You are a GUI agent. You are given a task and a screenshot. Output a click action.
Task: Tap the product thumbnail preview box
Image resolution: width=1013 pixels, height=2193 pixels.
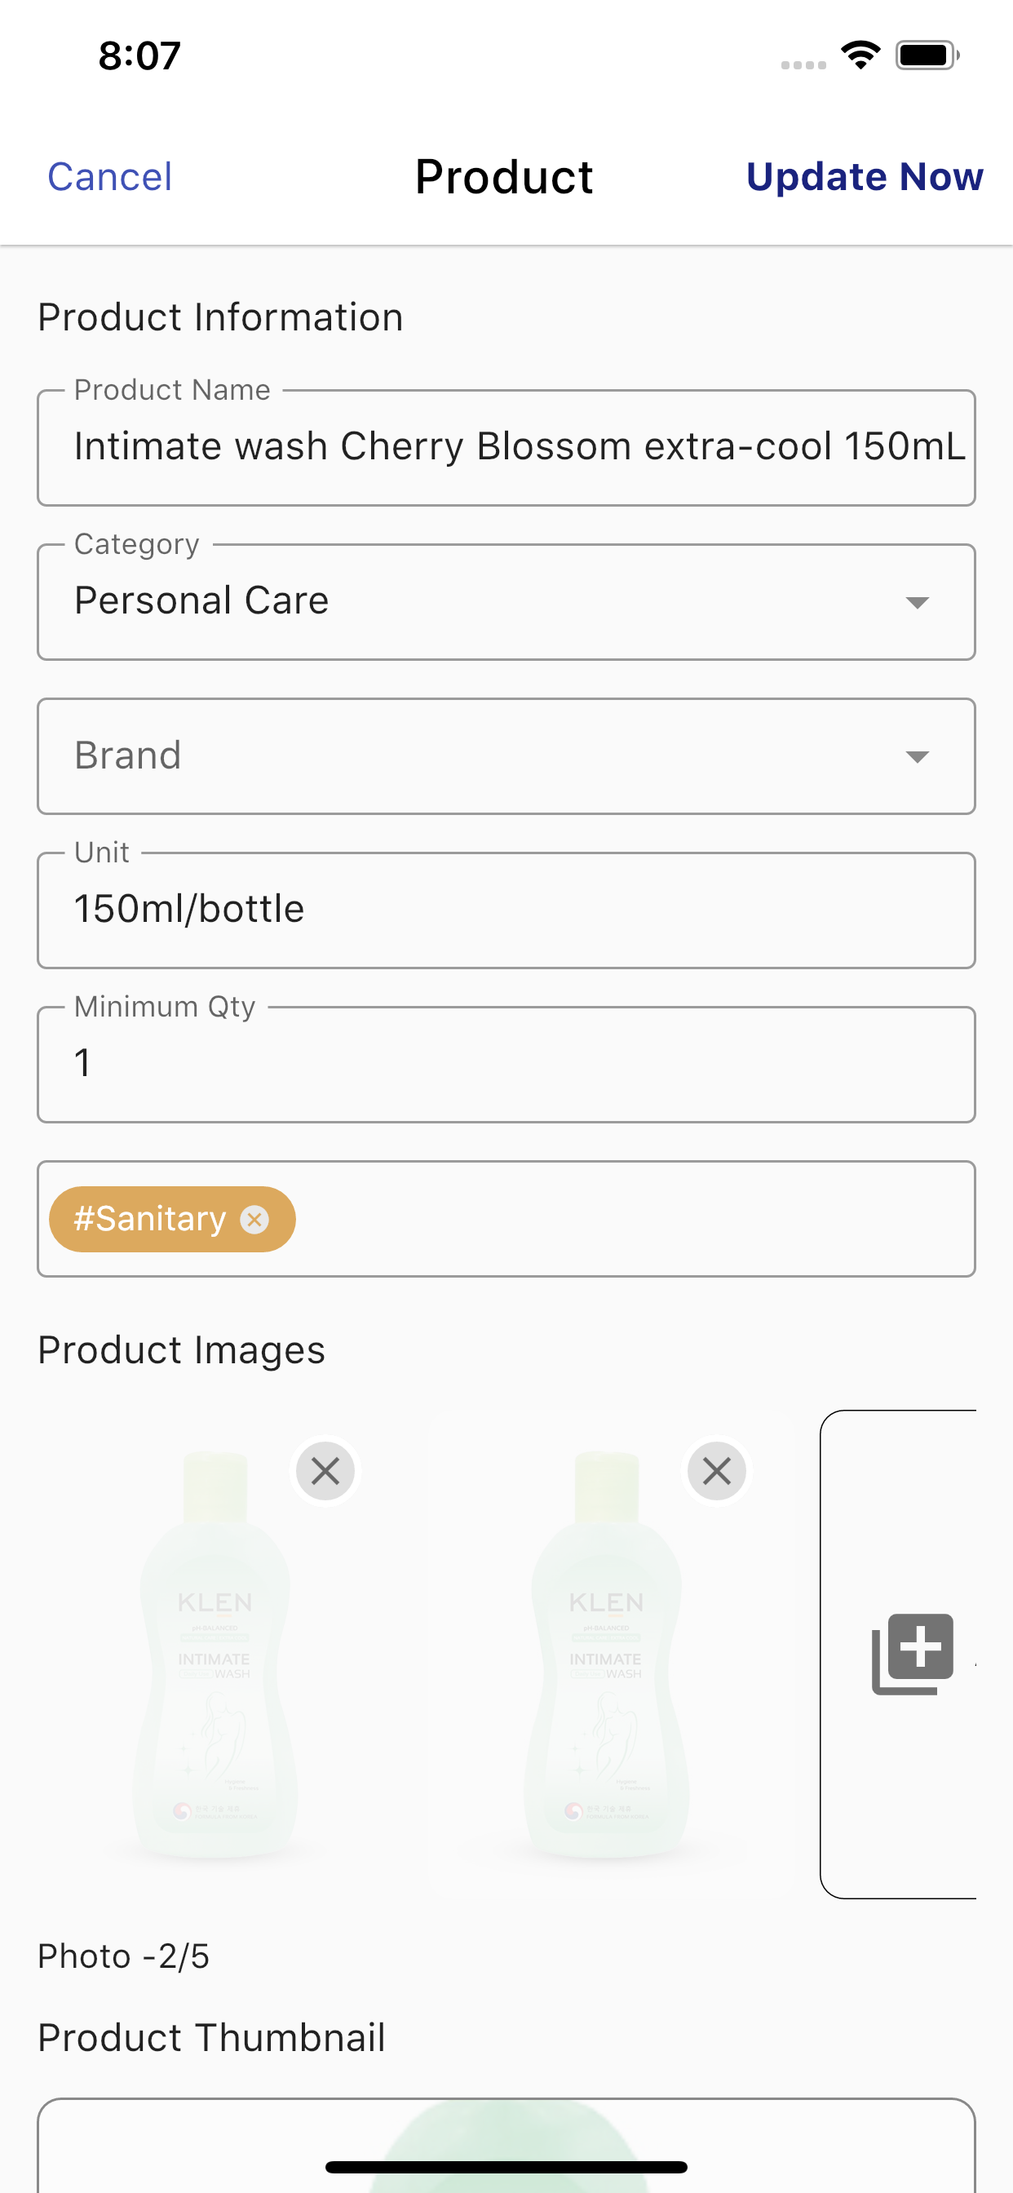506,2146
